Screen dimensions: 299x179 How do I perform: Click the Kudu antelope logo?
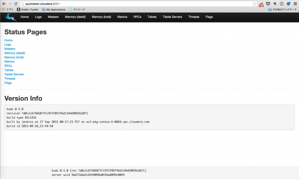pos(11,17)
